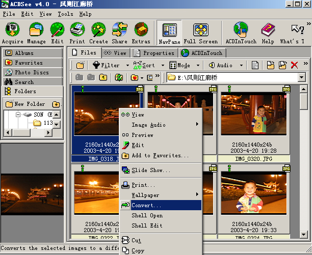This screenshot has width=312, height=255.
Task: Choose Cut in the context menu
Action: click(x=161, y=240)
